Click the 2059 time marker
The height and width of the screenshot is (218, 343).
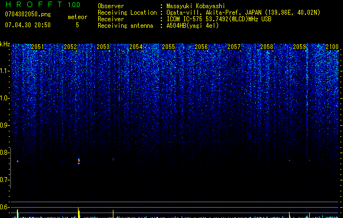click(299, 47)
